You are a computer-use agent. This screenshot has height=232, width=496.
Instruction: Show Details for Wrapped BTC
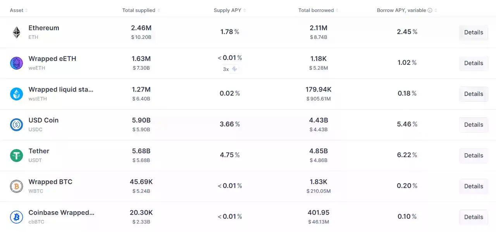[x=473, y=186]
